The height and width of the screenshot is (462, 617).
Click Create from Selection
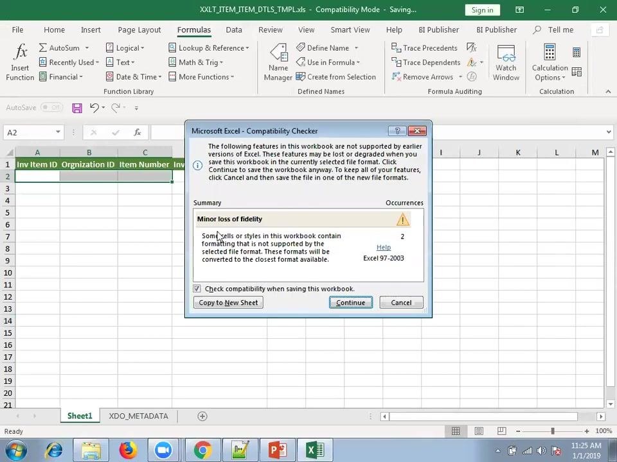pos(335,76)
